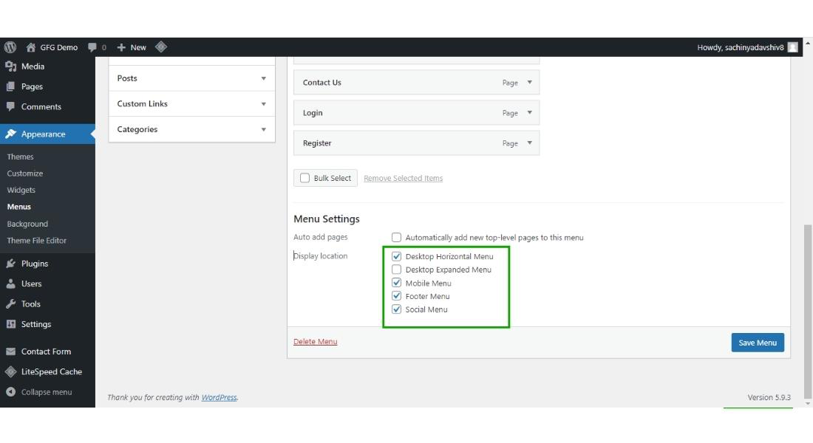Click the Plugins plug icon in sidebar
The image size is (813, 443).
(x=10, y=264)
